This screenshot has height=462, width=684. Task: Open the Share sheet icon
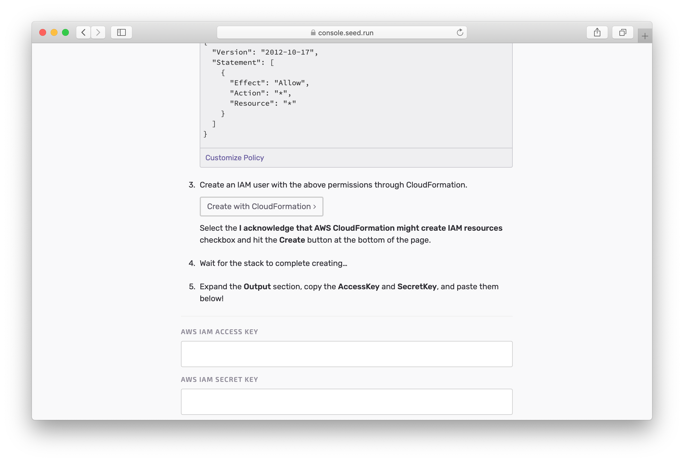pos(597,32)
